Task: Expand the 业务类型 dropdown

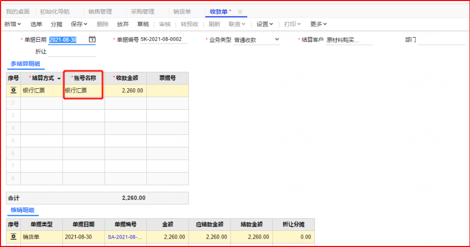Action: (x=277, y=40)
